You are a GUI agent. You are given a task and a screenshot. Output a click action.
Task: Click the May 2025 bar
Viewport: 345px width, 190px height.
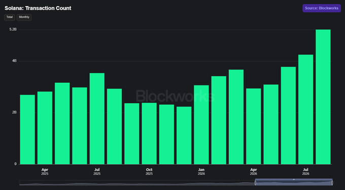coord(62,123)
